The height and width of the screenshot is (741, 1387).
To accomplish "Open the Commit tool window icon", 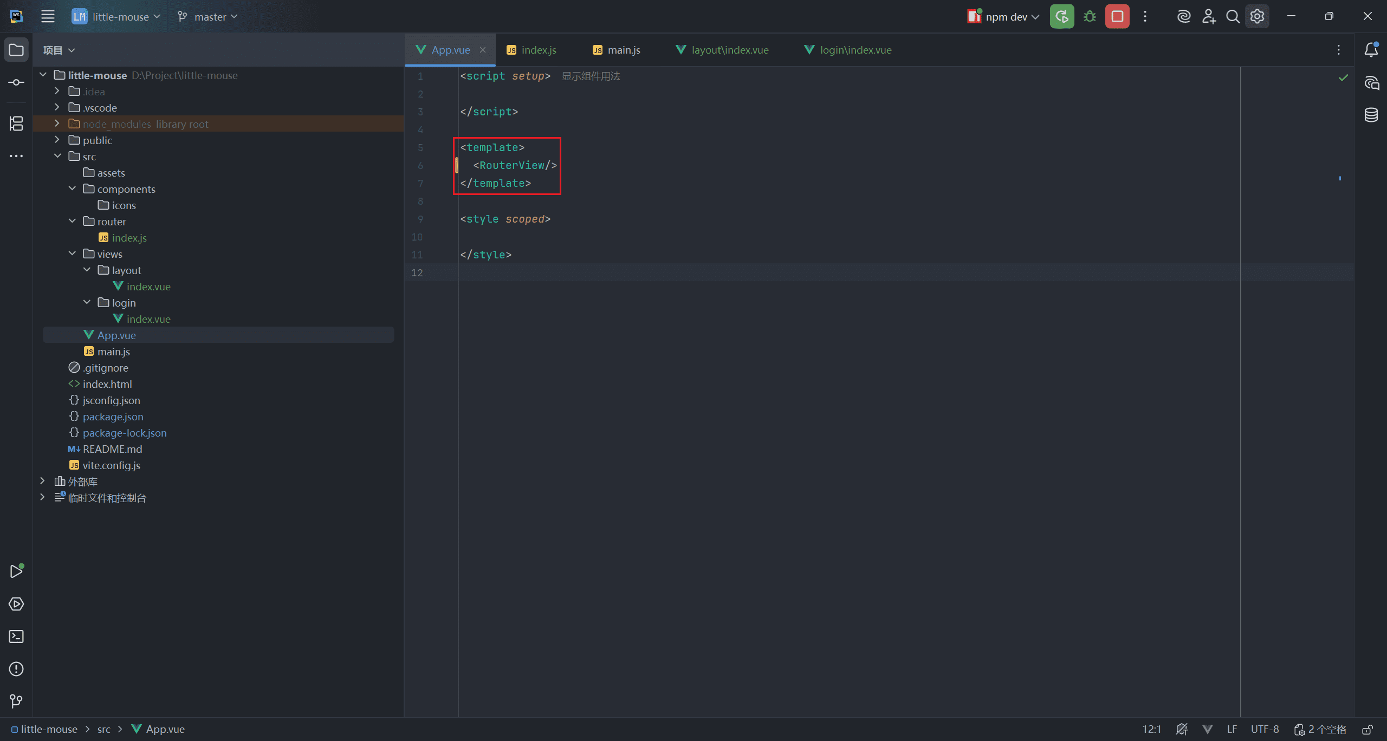I will [16, 82].
